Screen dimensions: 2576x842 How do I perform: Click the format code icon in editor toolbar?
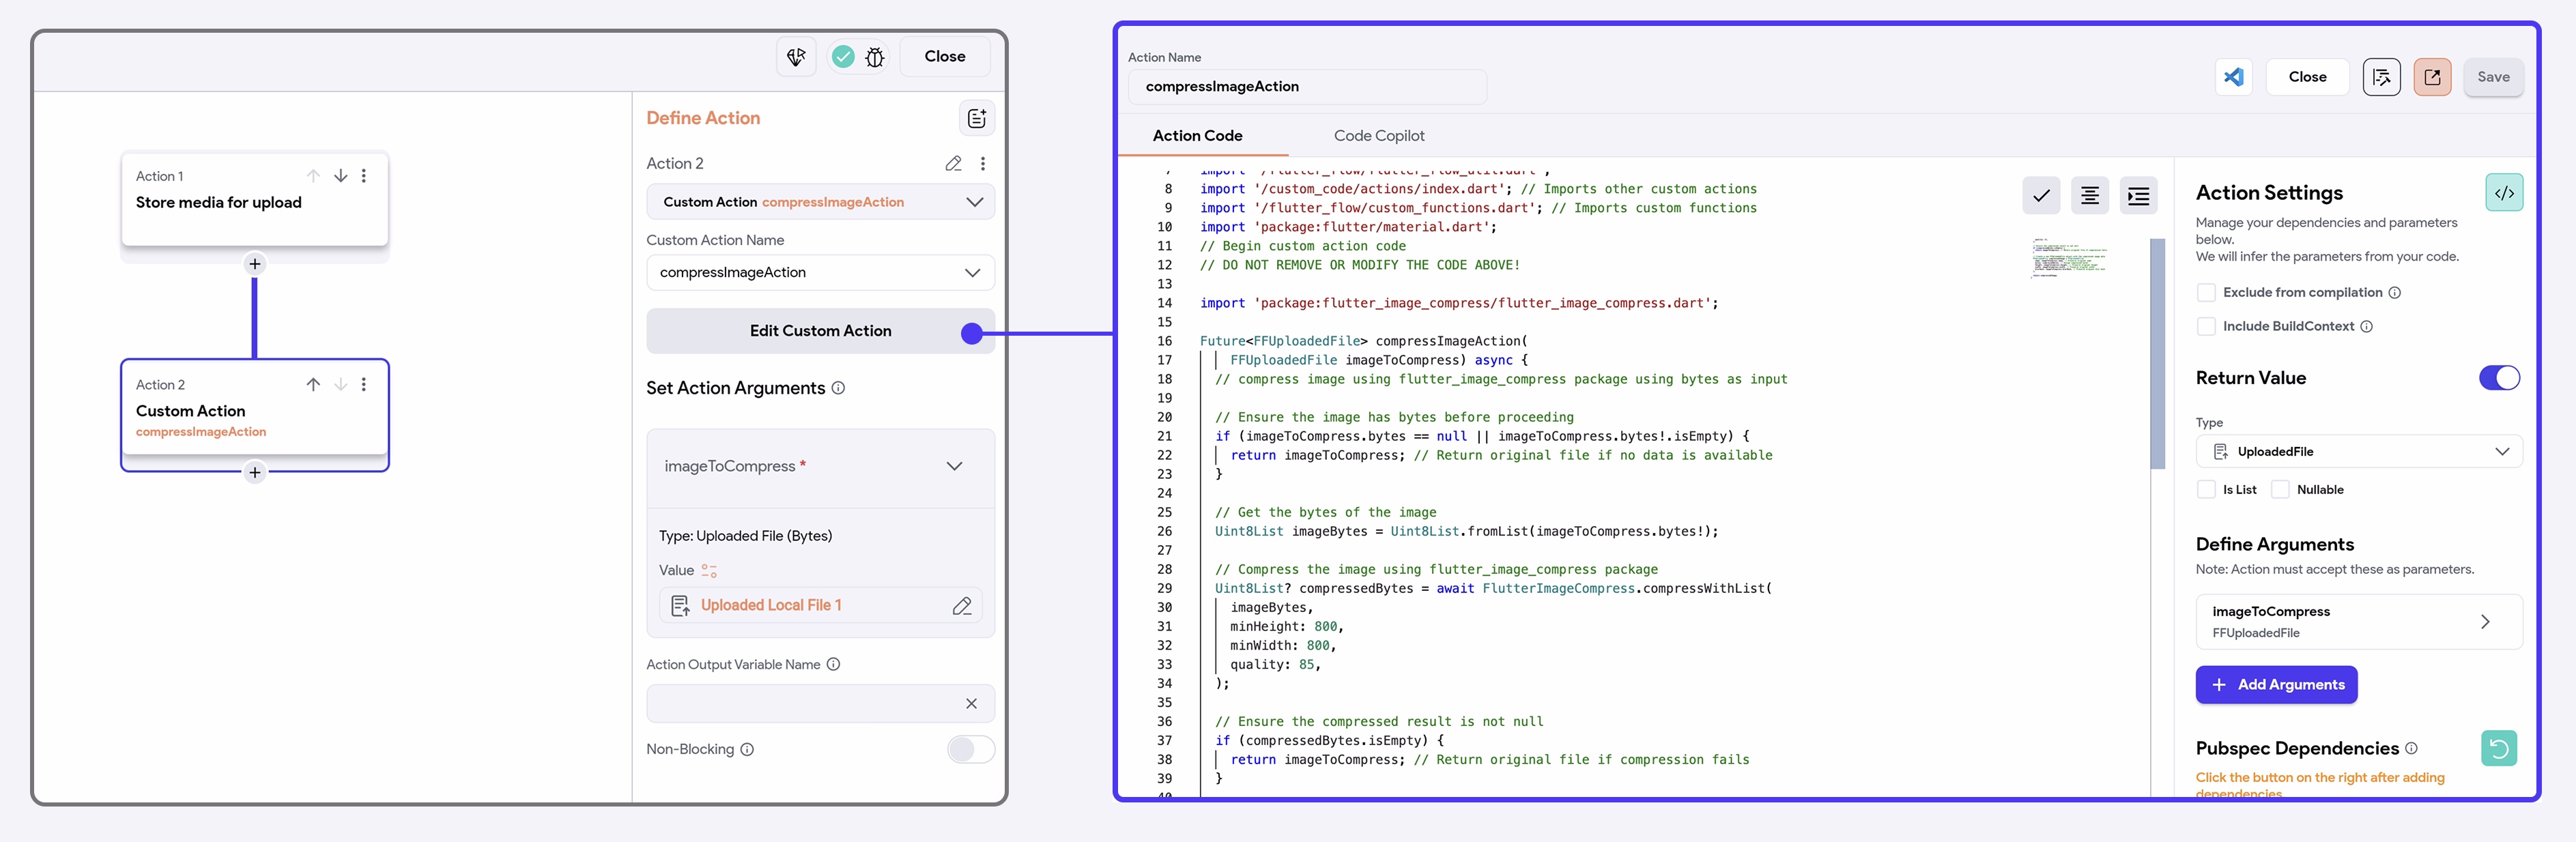point(2090,196)
